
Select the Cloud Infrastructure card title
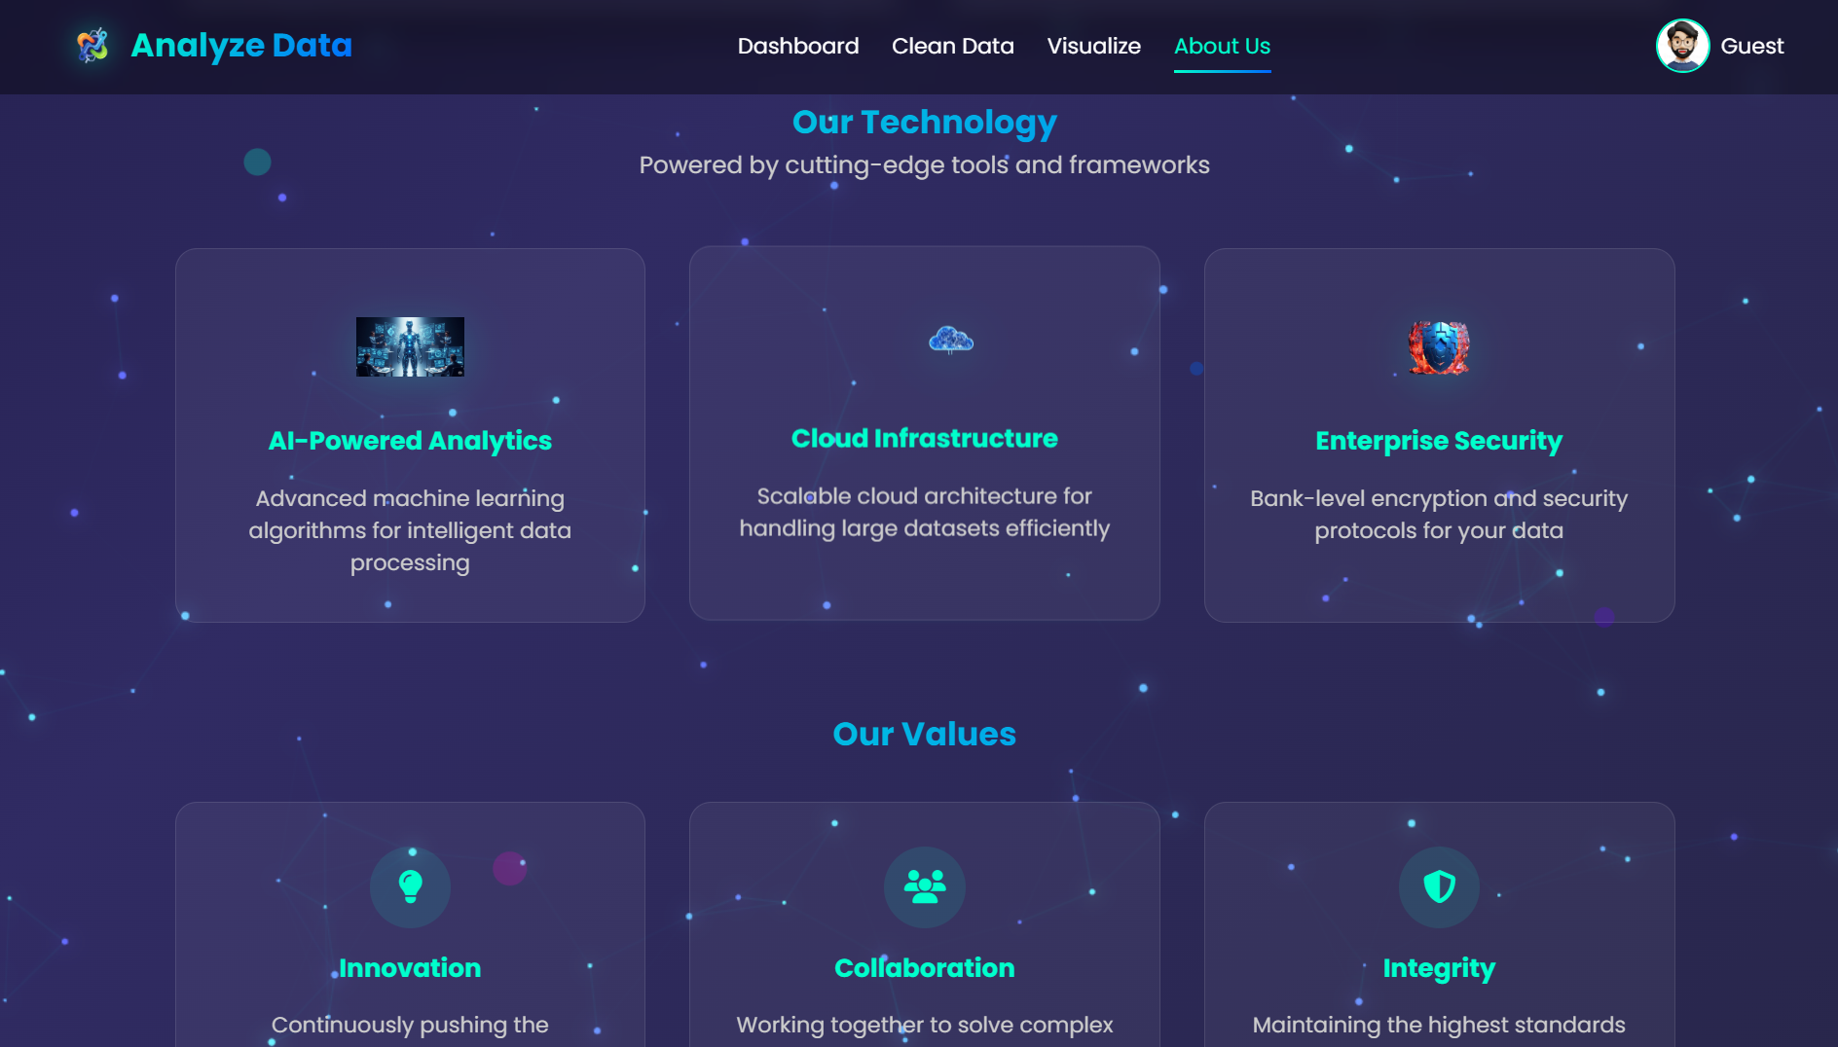coord(924,439)
